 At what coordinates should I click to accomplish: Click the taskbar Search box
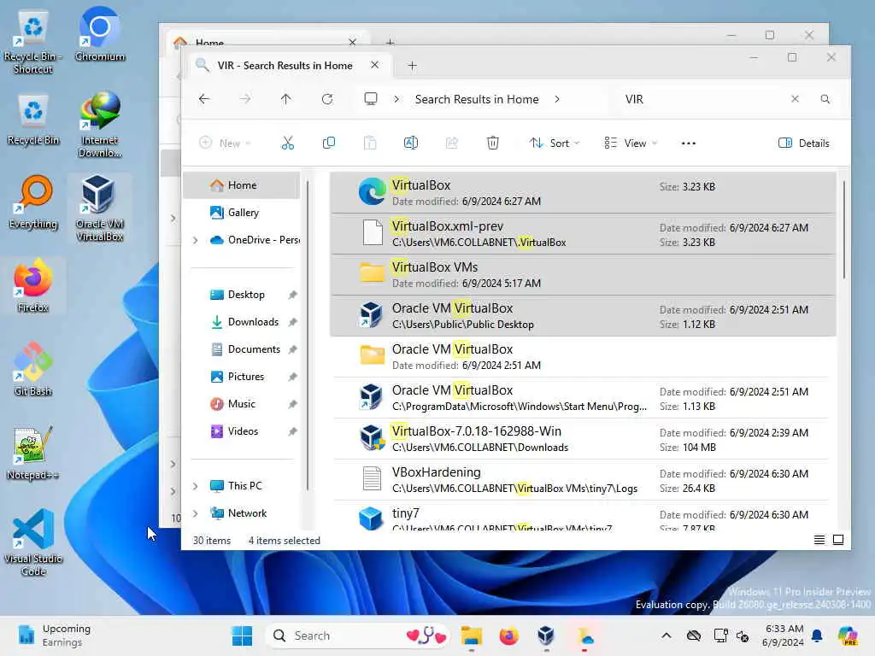pyautogui.click(x=357, y=635)
